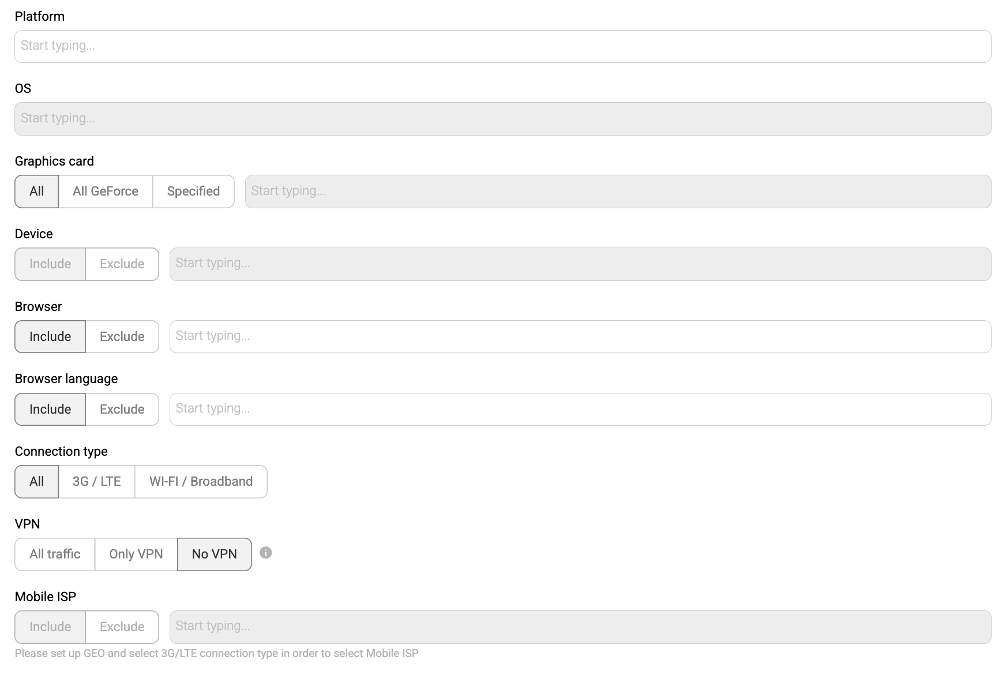
Task: Select All connection types
Action: pos(37,482)
